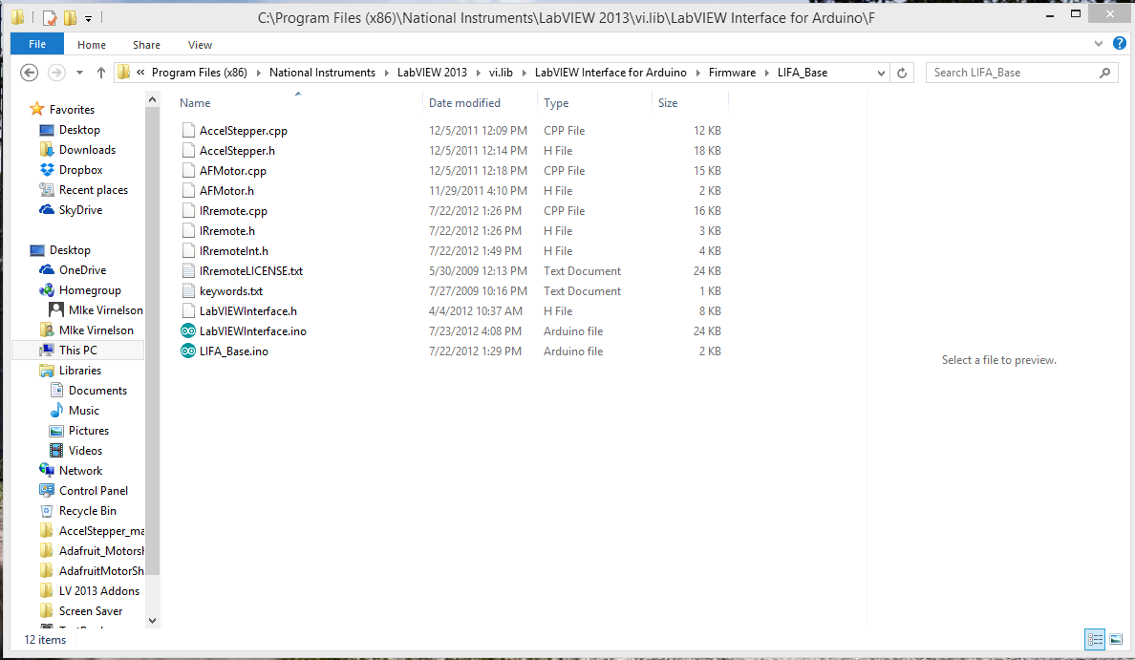Open Favorites in navigation pane
The image size is (1135, 660).
tap(72, 109)
